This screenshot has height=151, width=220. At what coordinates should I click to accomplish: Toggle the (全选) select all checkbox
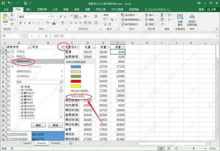(x=22, y=87)
